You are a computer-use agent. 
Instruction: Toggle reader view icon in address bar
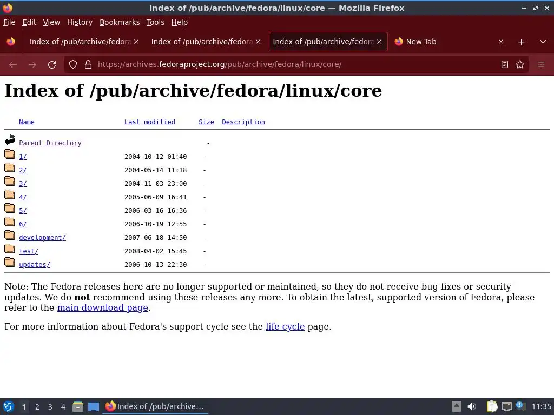pos(505,65)
